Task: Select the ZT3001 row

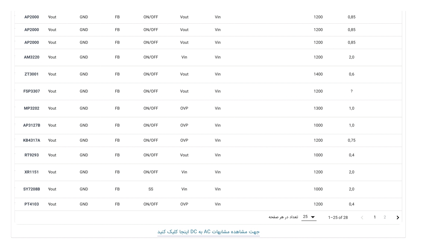Action: pyautogui.click(x=208, y=74)
